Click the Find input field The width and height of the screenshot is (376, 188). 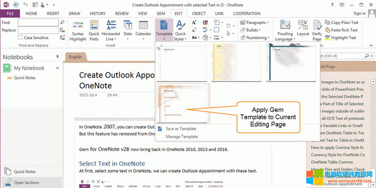point(38,22)
